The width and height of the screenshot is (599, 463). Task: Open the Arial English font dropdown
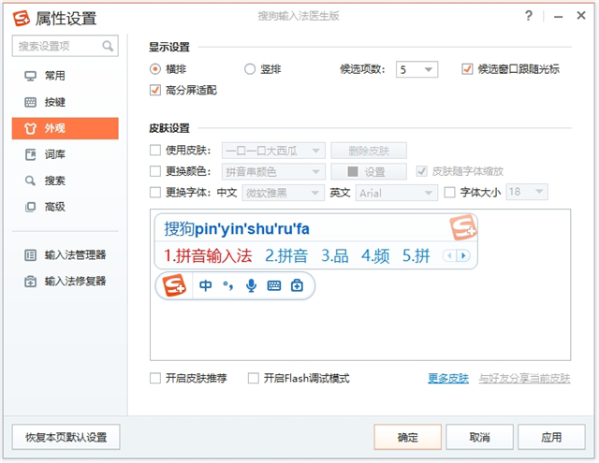pos(397,193)
